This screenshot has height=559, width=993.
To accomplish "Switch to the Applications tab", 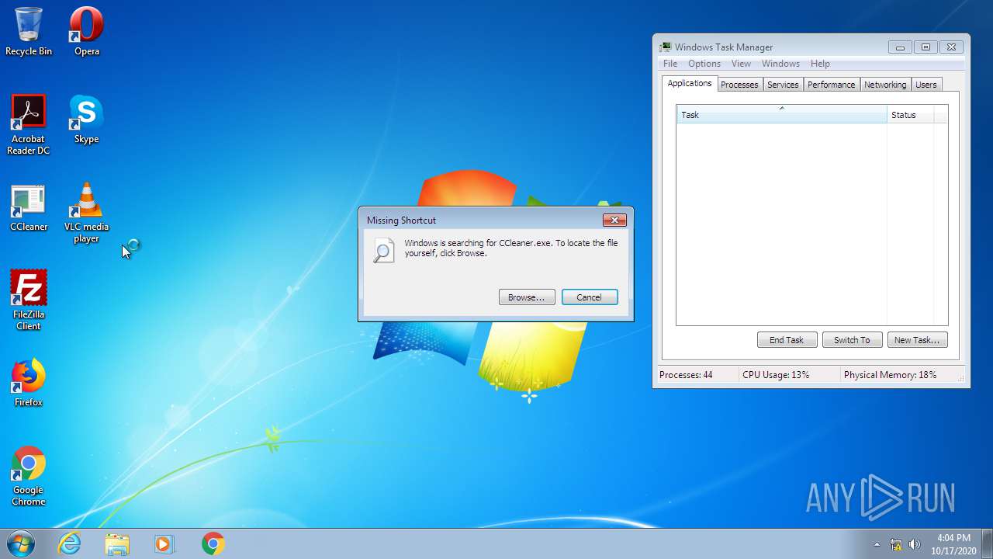I will (689, 84).
